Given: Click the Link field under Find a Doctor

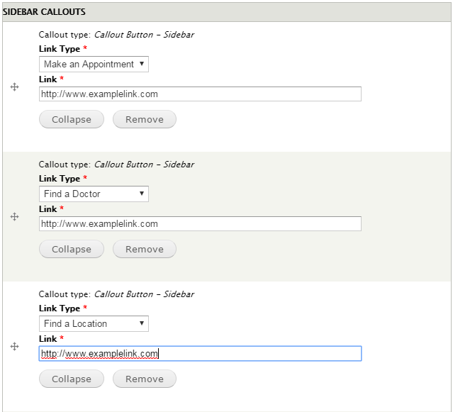Looking at the screenshot, I should [200, 223].
